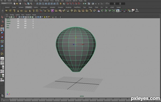Open the Help menu
This screenshot has width=161, height=102.
point(85,1)
